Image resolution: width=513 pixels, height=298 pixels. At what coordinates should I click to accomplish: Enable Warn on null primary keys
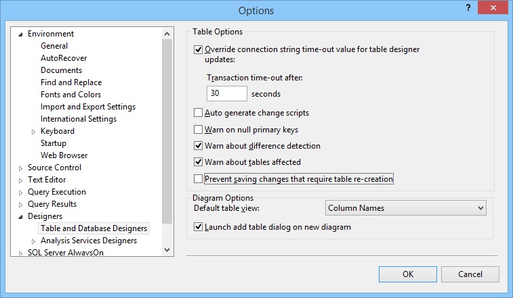(198, 130)
